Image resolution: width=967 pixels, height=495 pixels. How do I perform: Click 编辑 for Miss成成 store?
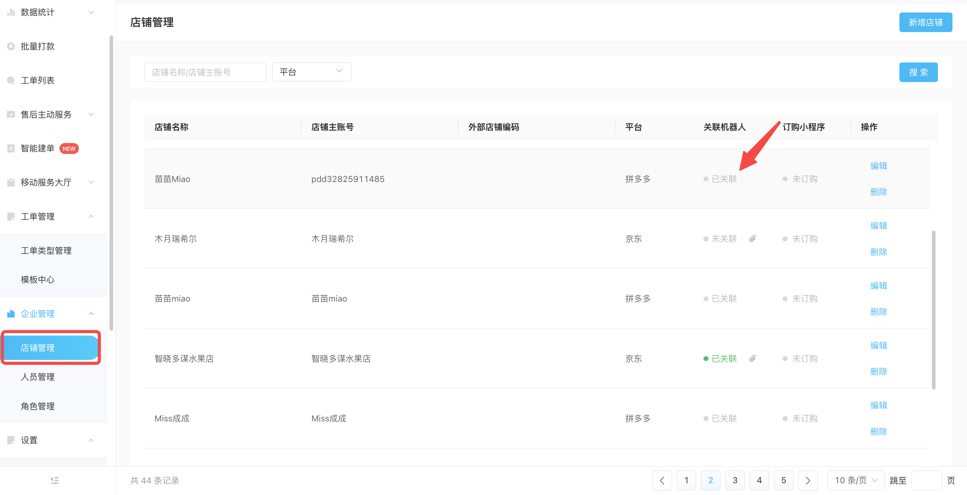(879, 406)
